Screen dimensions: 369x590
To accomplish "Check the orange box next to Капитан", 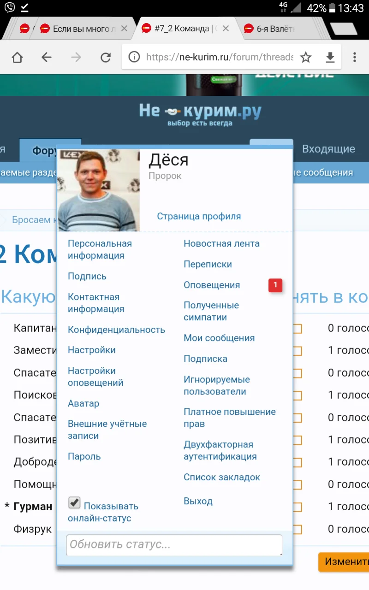I will coord(297,328).
